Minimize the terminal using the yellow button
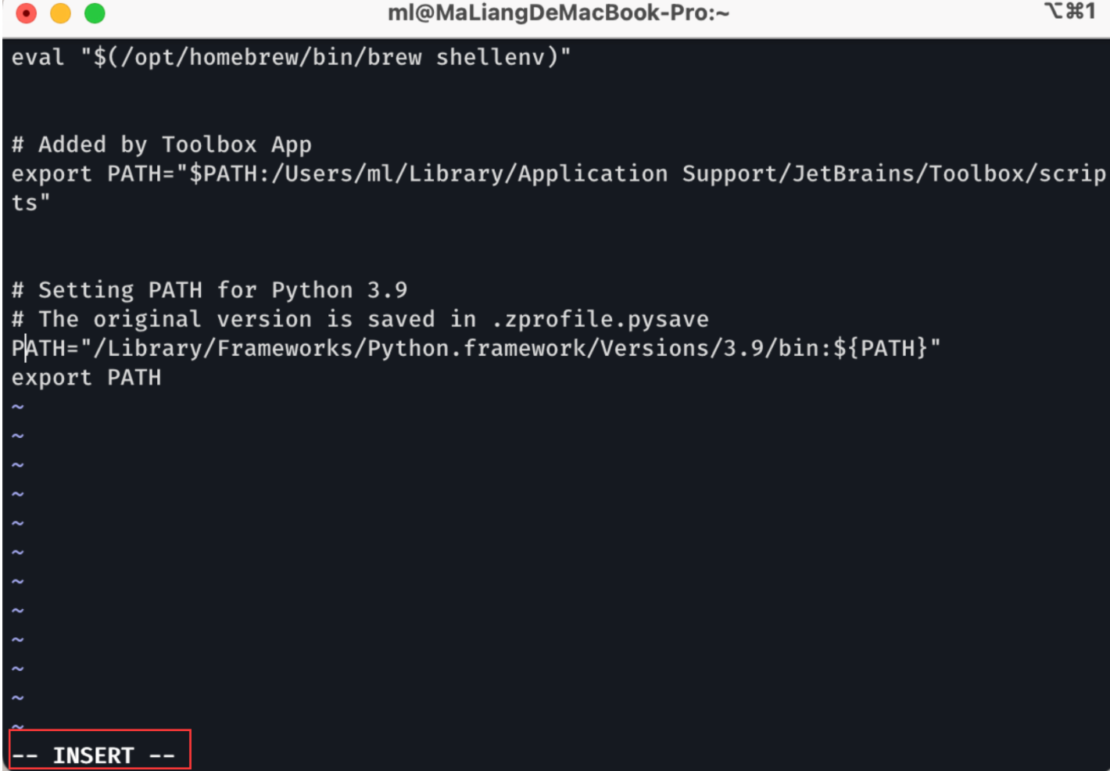Image resolution: width=1110 pixels, height=771 pixels. [x=60, y=13]
